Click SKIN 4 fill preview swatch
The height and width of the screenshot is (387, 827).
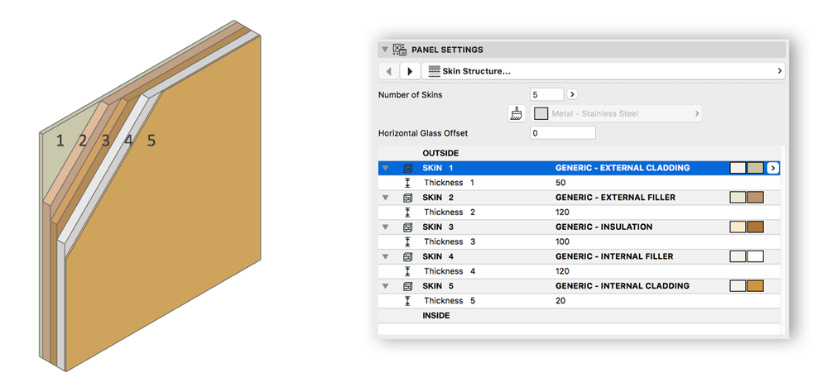coord(738,256)
